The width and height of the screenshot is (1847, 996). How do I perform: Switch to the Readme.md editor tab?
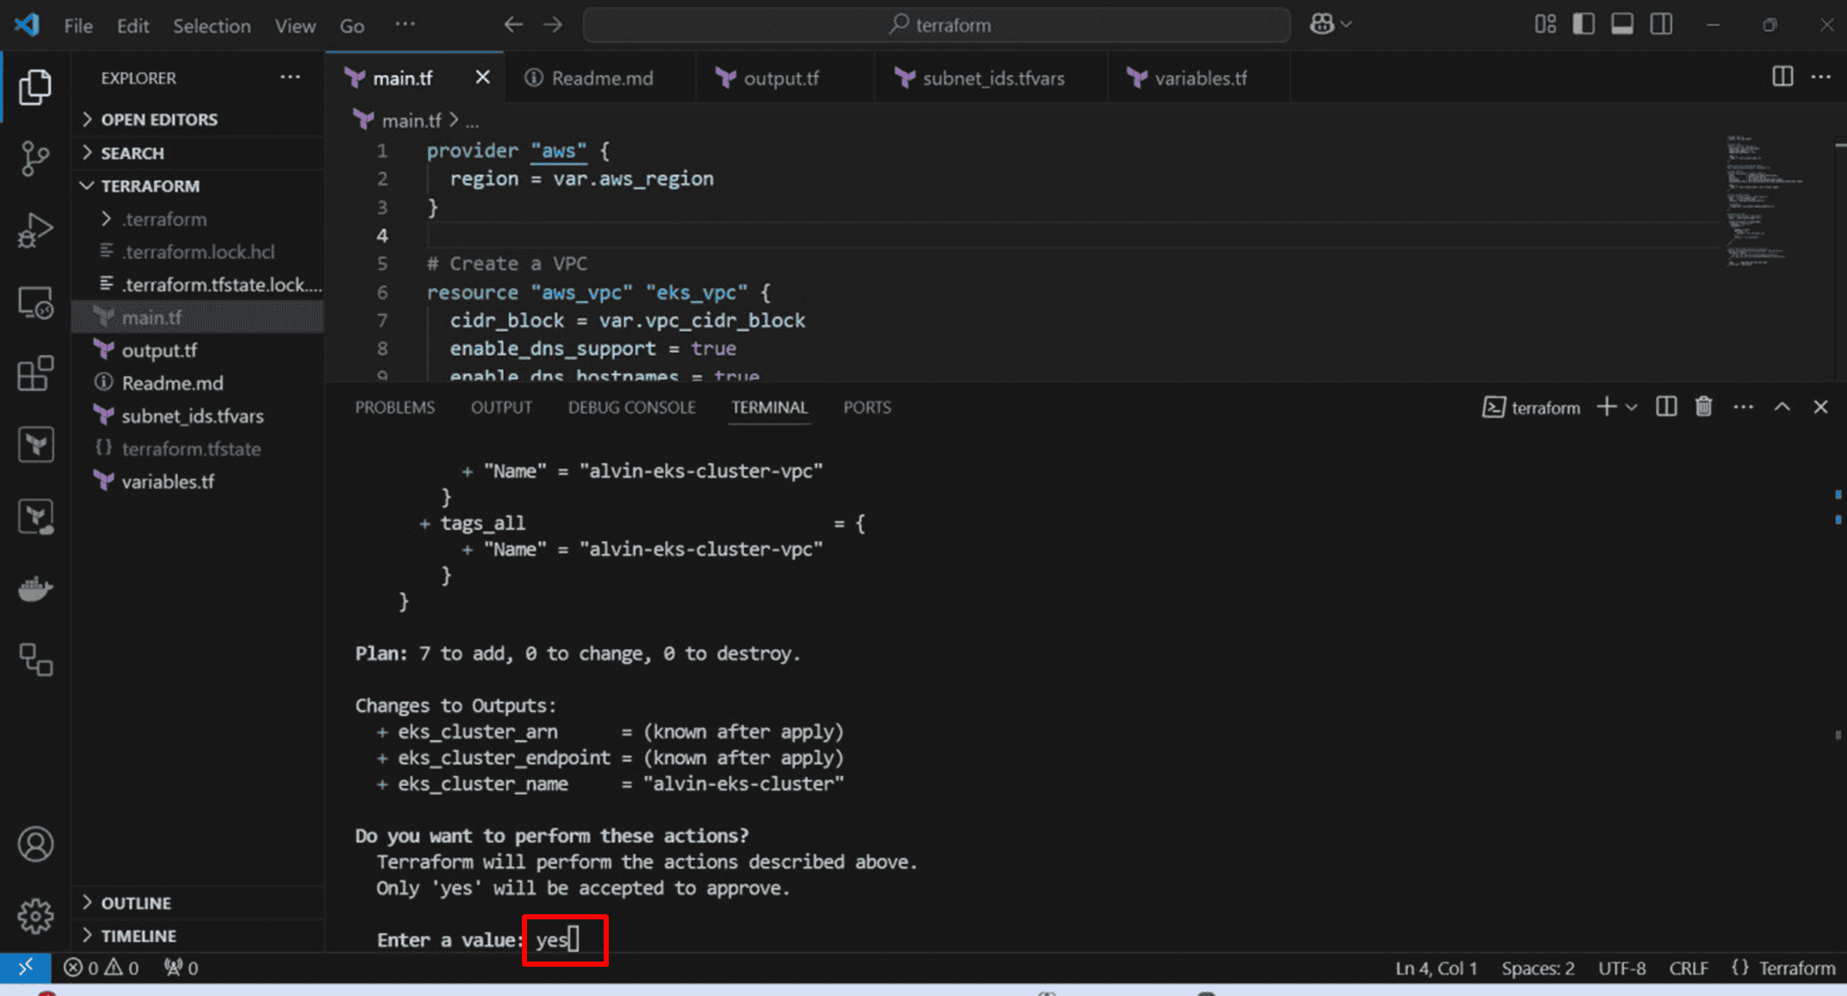point(600,78)
